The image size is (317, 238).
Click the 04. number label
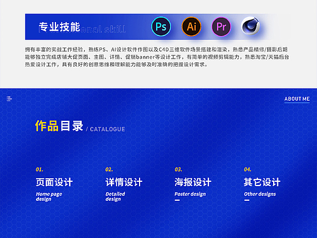pyautogui.click(x=248, y=170)
